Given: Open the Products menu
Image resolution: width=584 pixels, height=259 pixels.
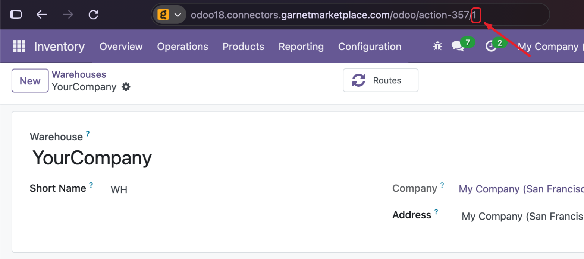Looking at the screenshot, I should pos(243,47).
